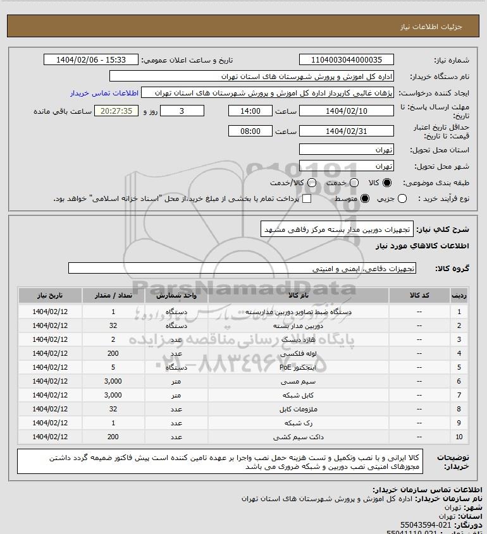Image resolution: width=487 pixels, height=534 pixels.
Task: Click the price validity date 1404/02/31
Action: pos(346,131)
